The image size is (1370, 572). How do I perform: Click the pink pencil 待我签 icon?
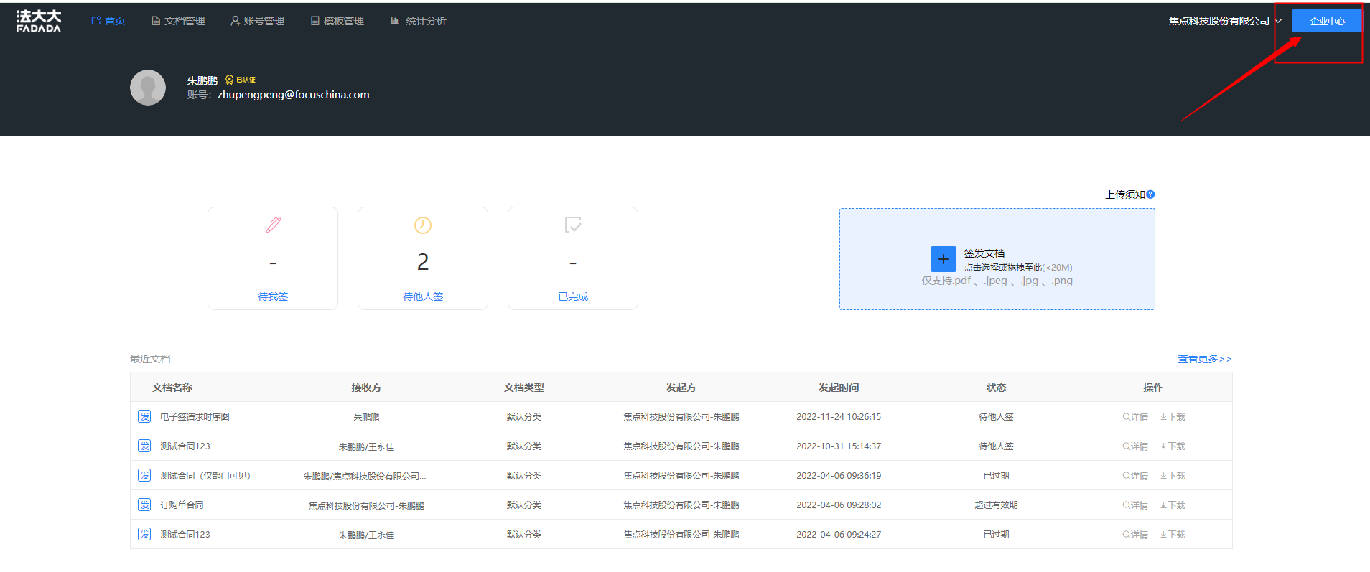tap(273, 225)
